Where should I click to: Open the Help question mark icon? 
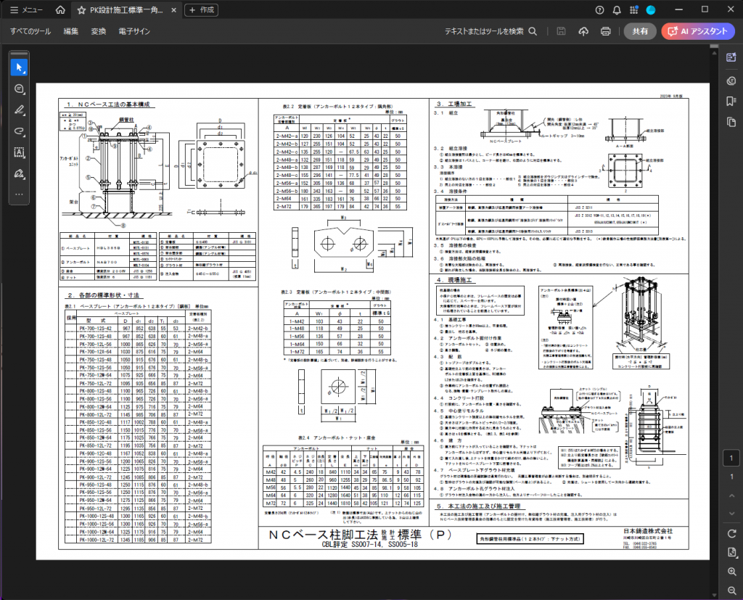point(599,10)
